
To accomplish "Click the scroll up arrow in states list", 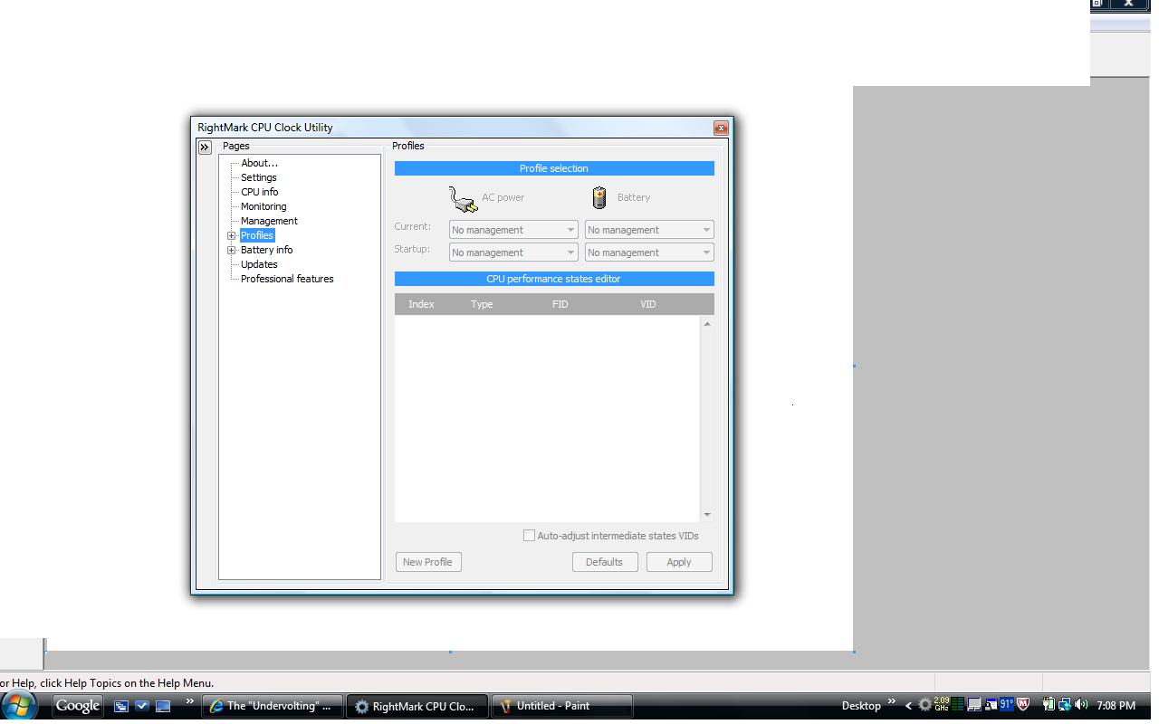I will click(707, 324).
